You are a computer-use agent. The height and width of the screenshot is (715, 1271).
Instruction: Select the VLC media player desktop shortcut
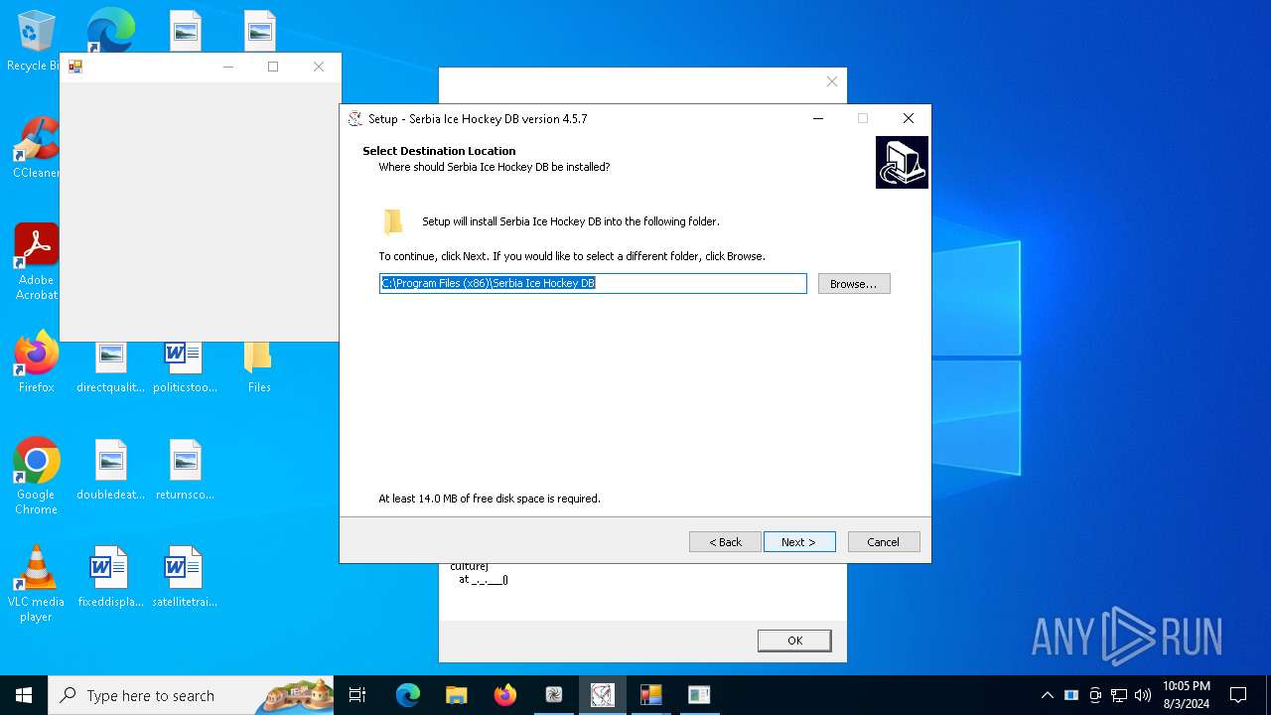pyautogui.click(x=36, y=584)
